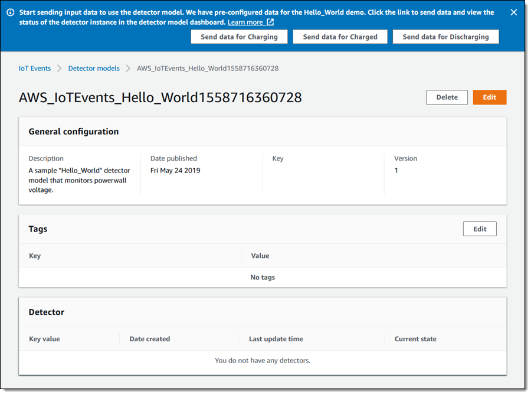Click the breadcrumb chevron after IoT Events
This screenshot has width=531, height=395.
[x=60, y=68]
